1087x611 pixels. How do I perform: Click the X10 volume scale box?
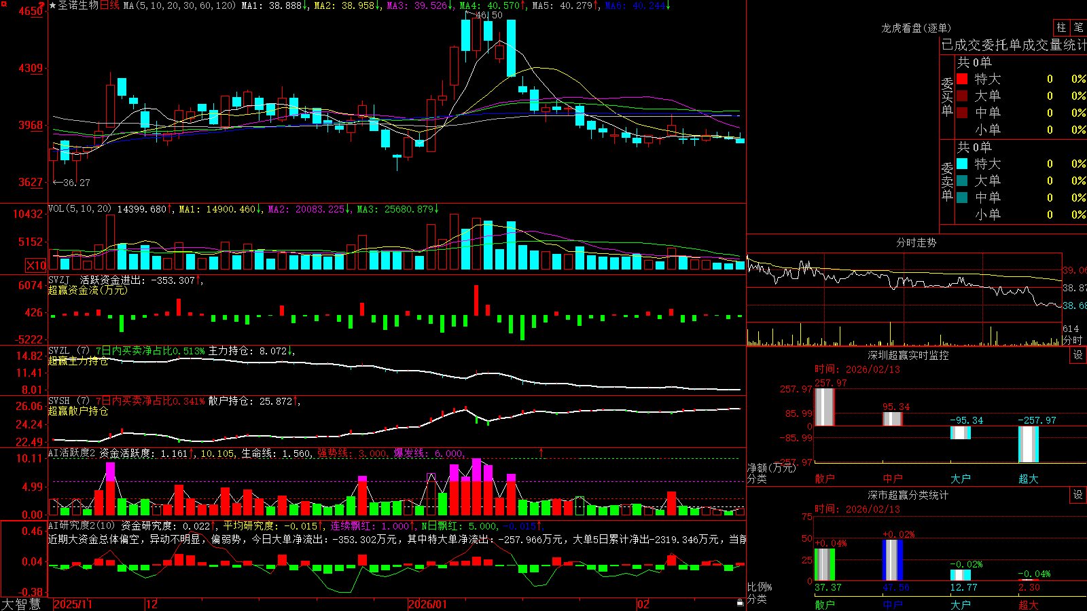pyautogui.click(x=36, y=265)
